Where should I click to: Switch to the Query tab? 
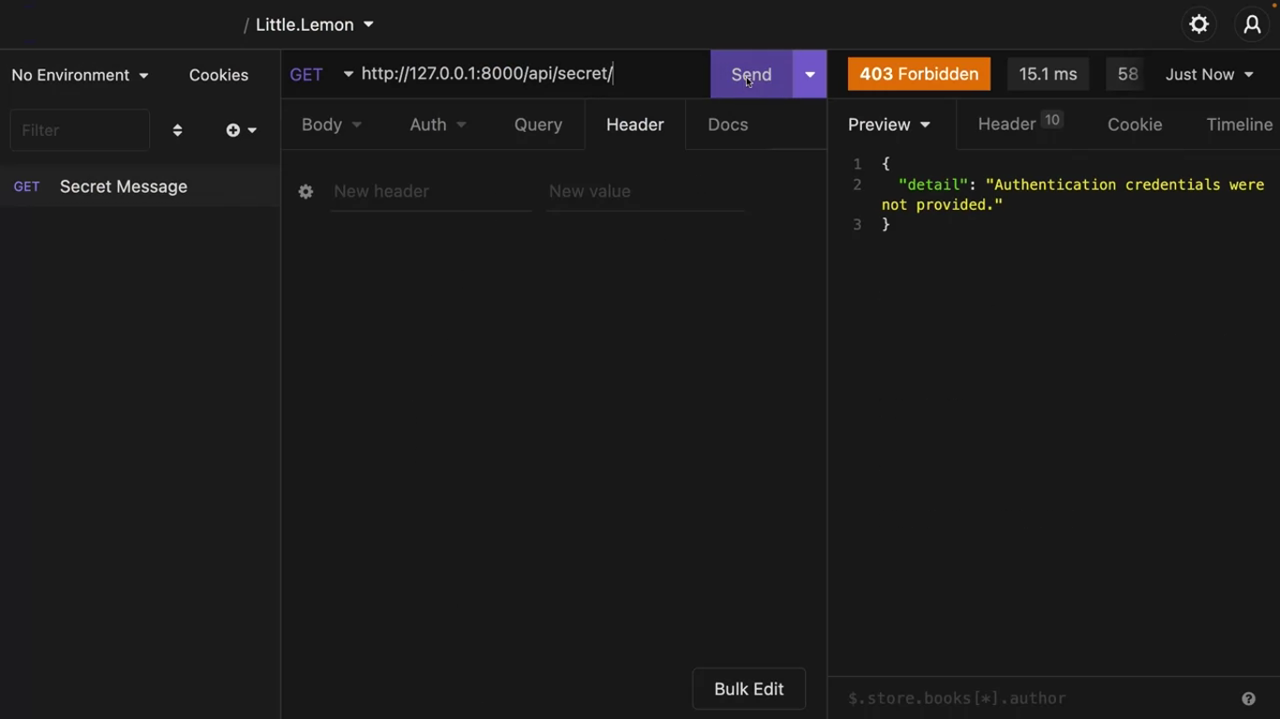coord(538,125)
